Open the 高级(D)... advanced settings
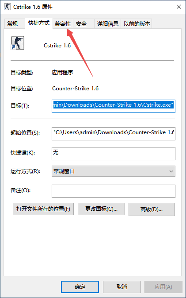186x298 pixels. click(x=152, y=209)
